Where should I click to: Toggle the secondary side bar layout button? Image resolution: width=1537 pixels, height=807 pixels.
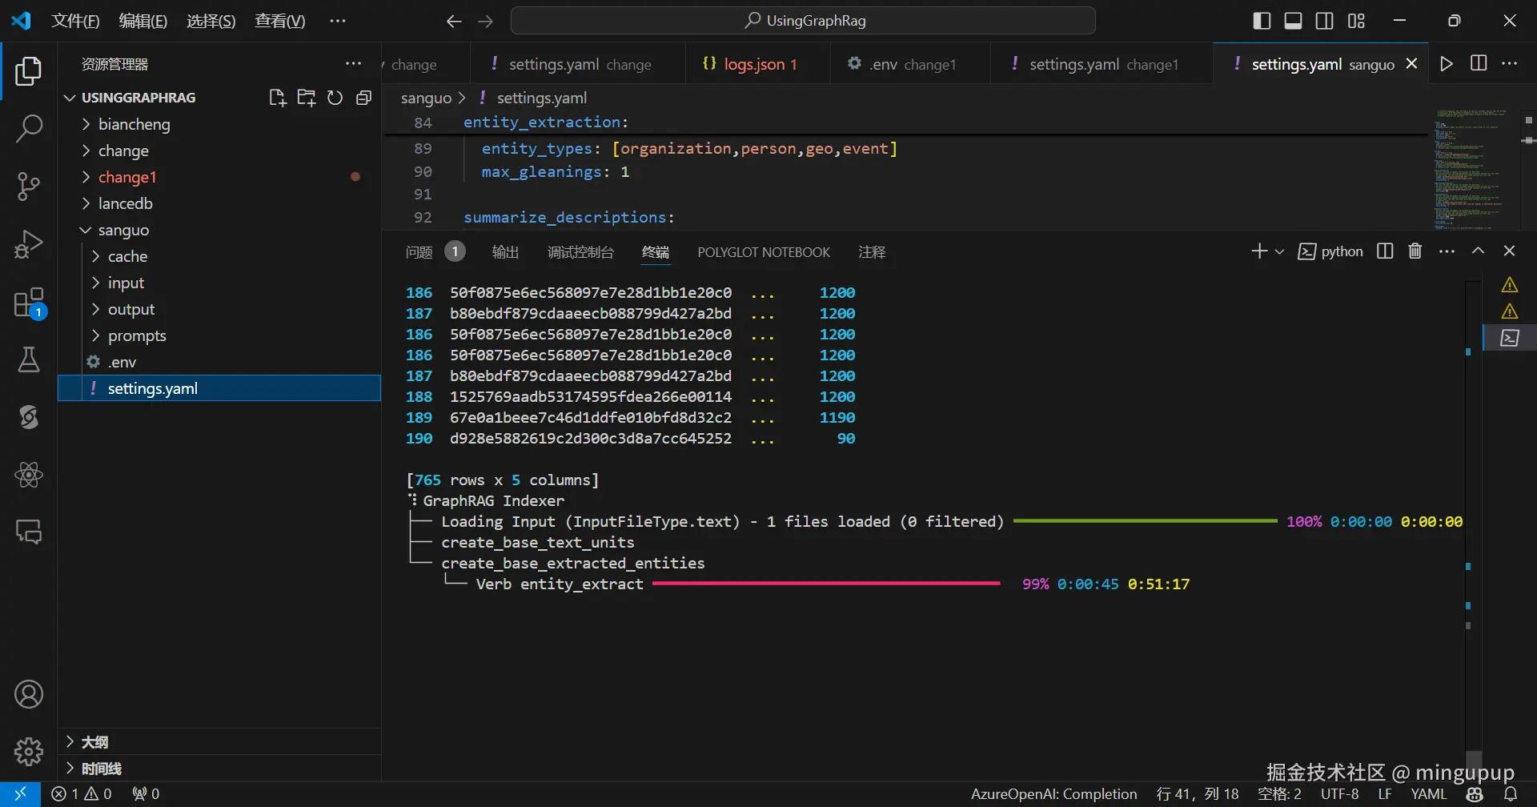(1325, 21)
